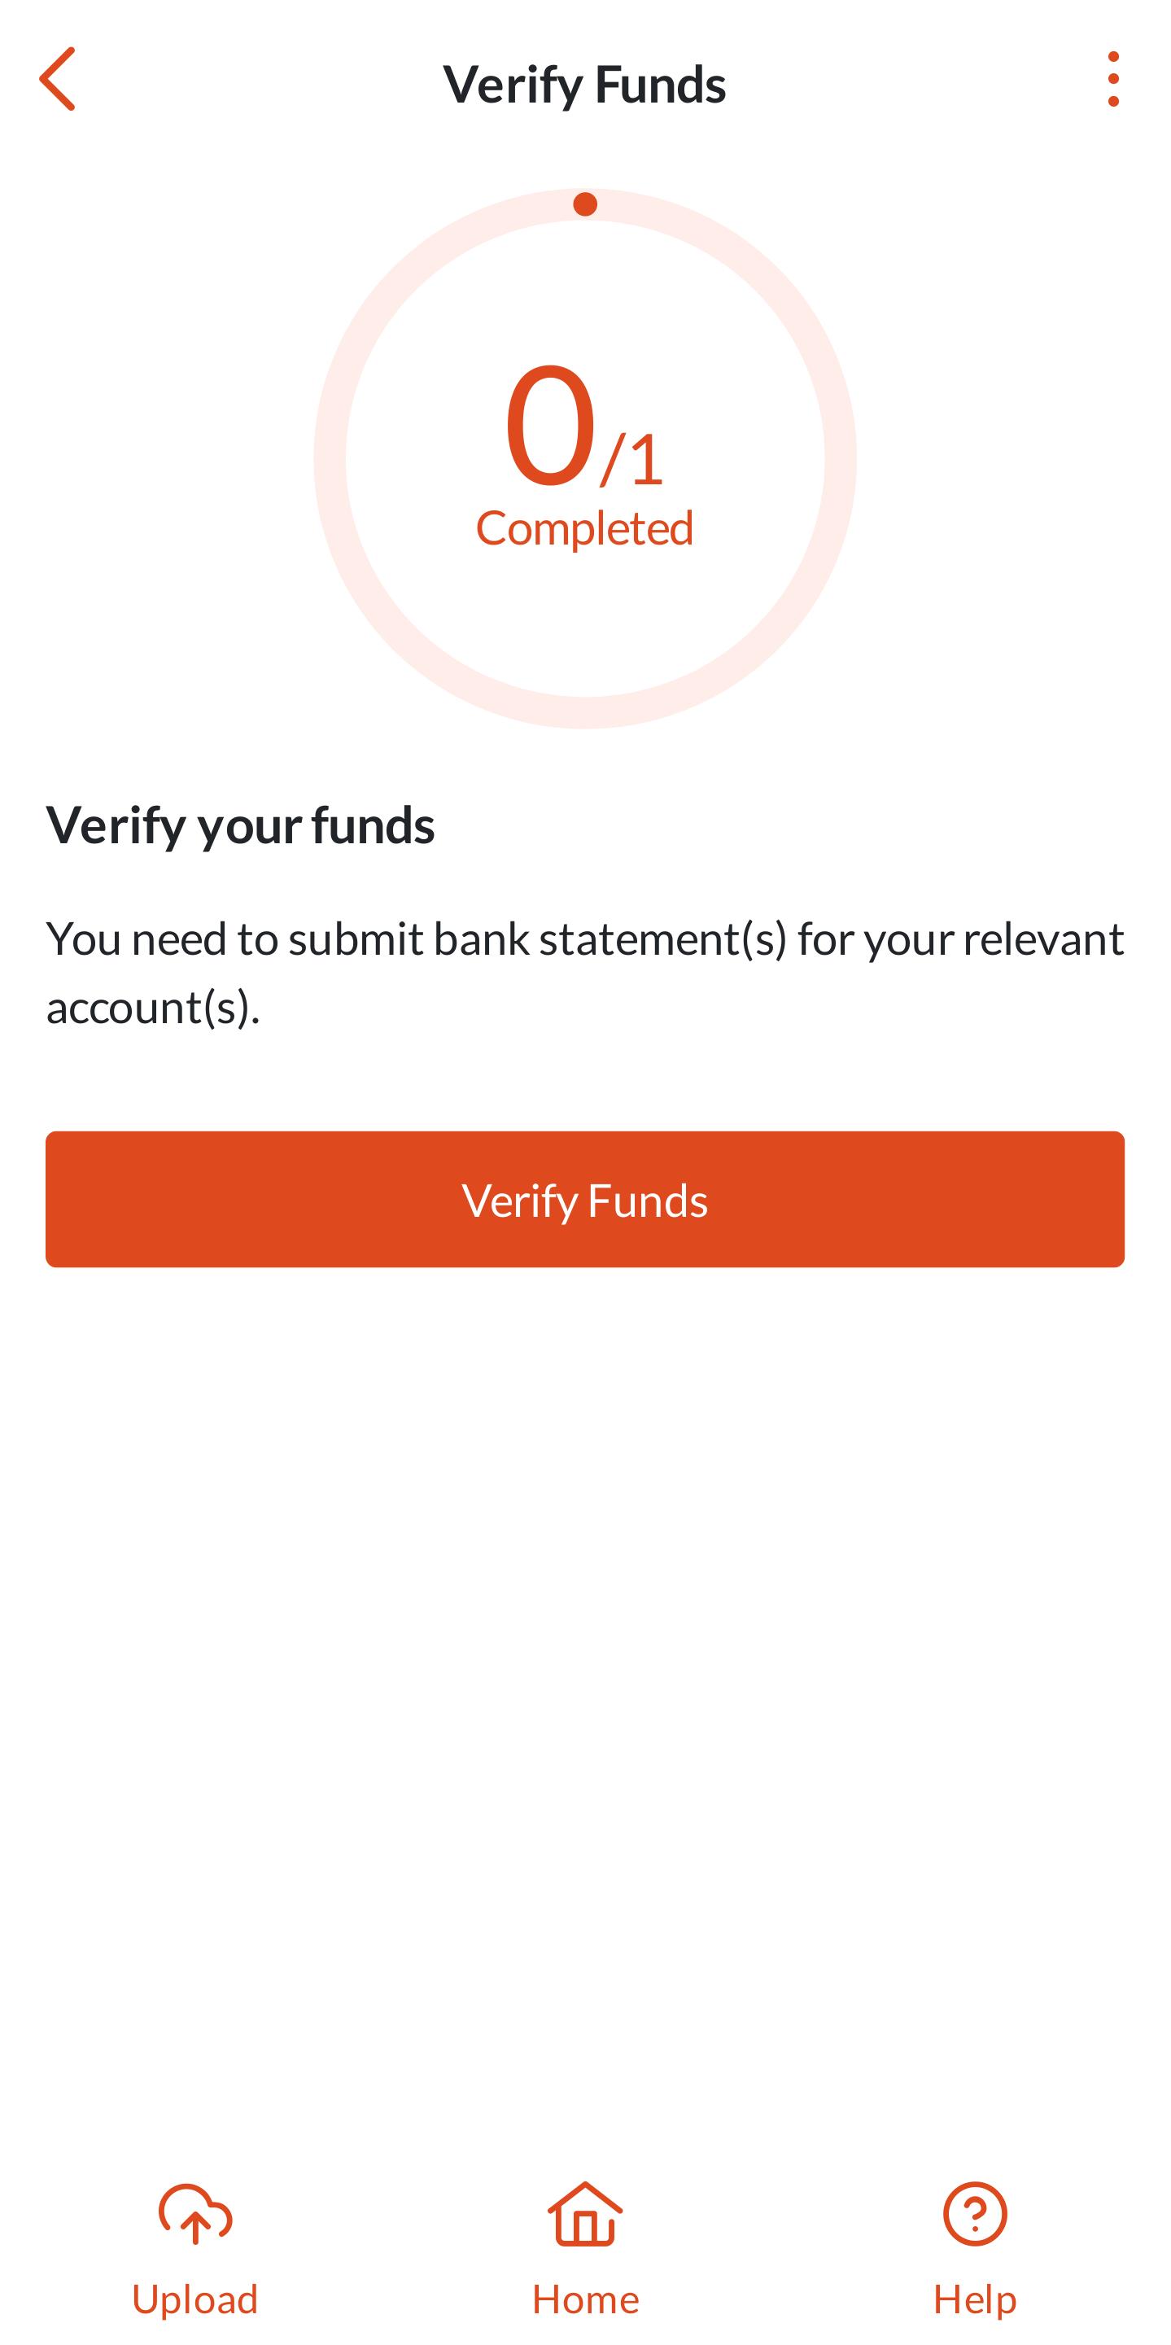1171x2345 pixels.
Task: Tap the Completed label inside circle
Action: pyautogui.click(x=585, y=528)
